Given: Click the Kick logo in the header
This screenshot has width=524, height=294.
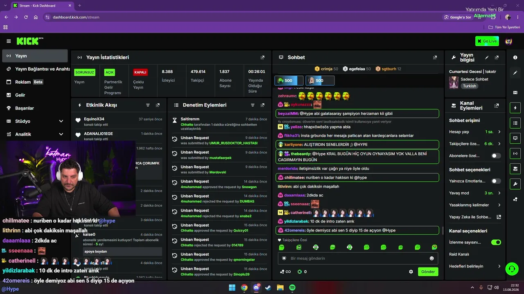Looking at the screenshot, I should click(x=30, y=41).
